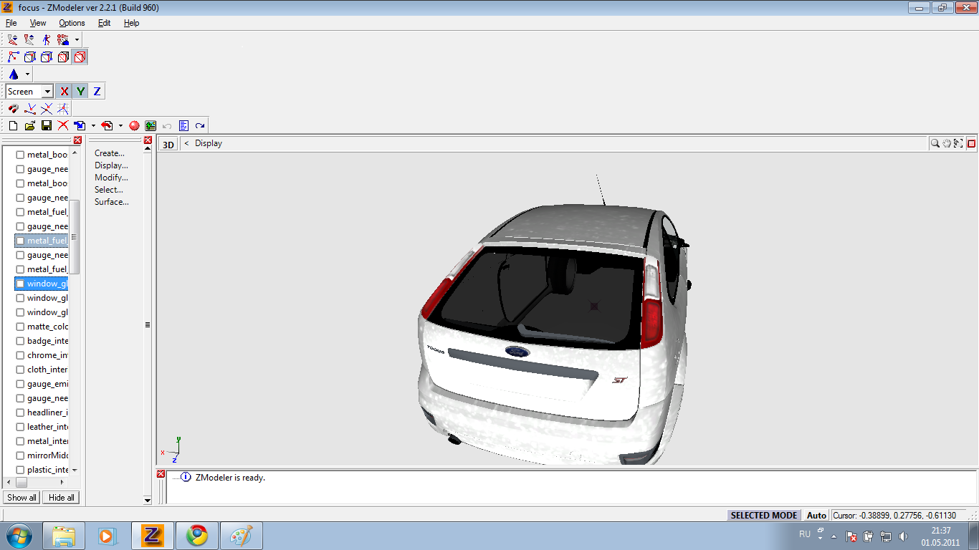Check the leather_inte object checkbox
The height and width of the screenshot is (550, 979).
pos(20,427)
